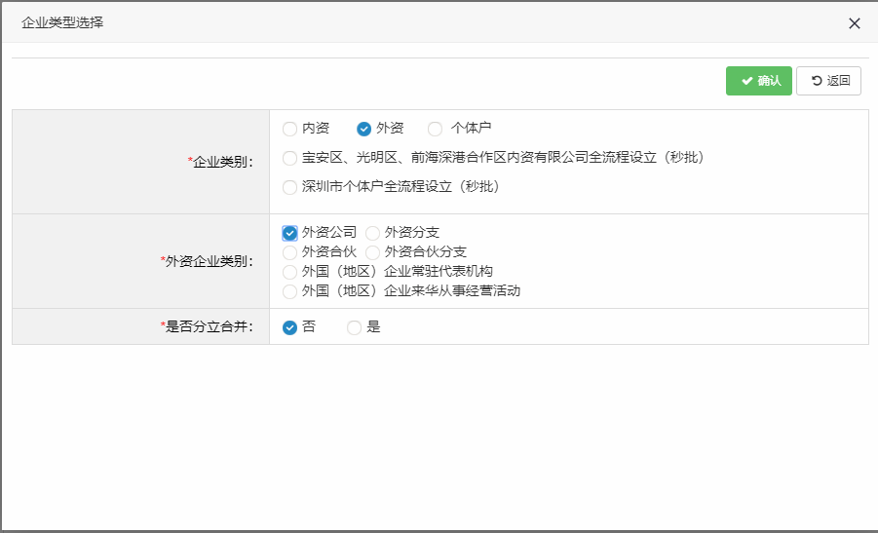Click the 企业类型选择 dialog title
Screen dimensions: 878x533
coord(62,22)
